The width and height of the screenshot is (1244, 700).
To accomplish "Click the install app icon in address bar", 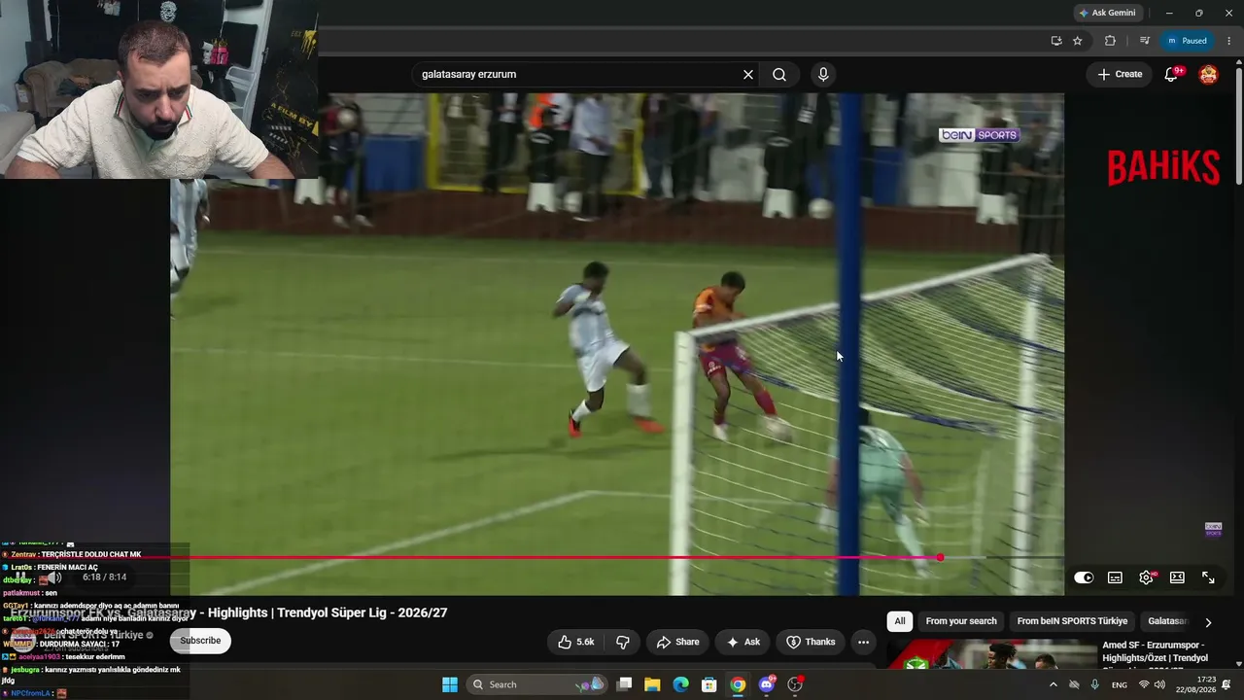I will point(1056,41).
